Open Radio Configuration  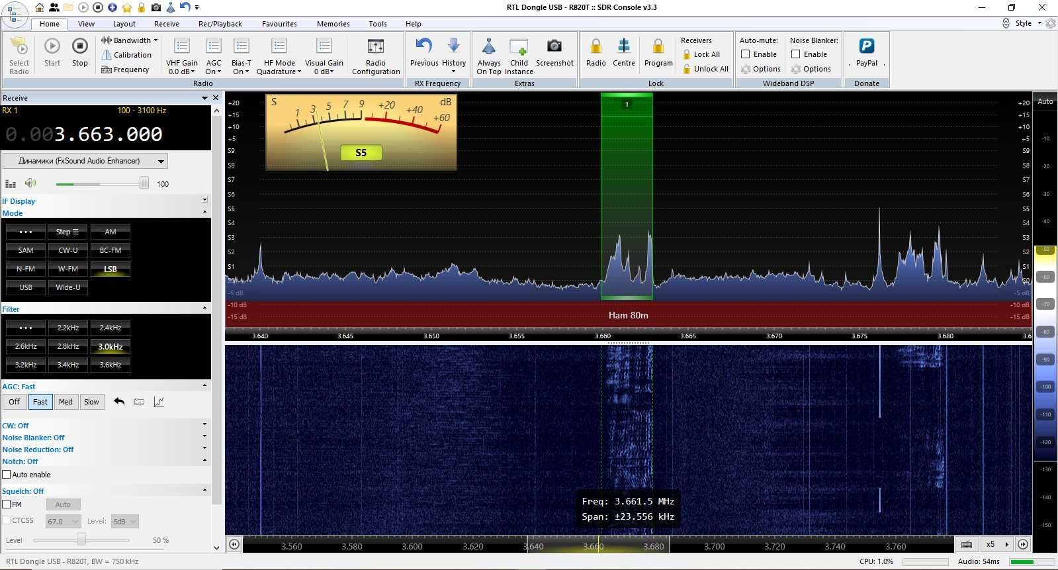(x=376, y=56)
